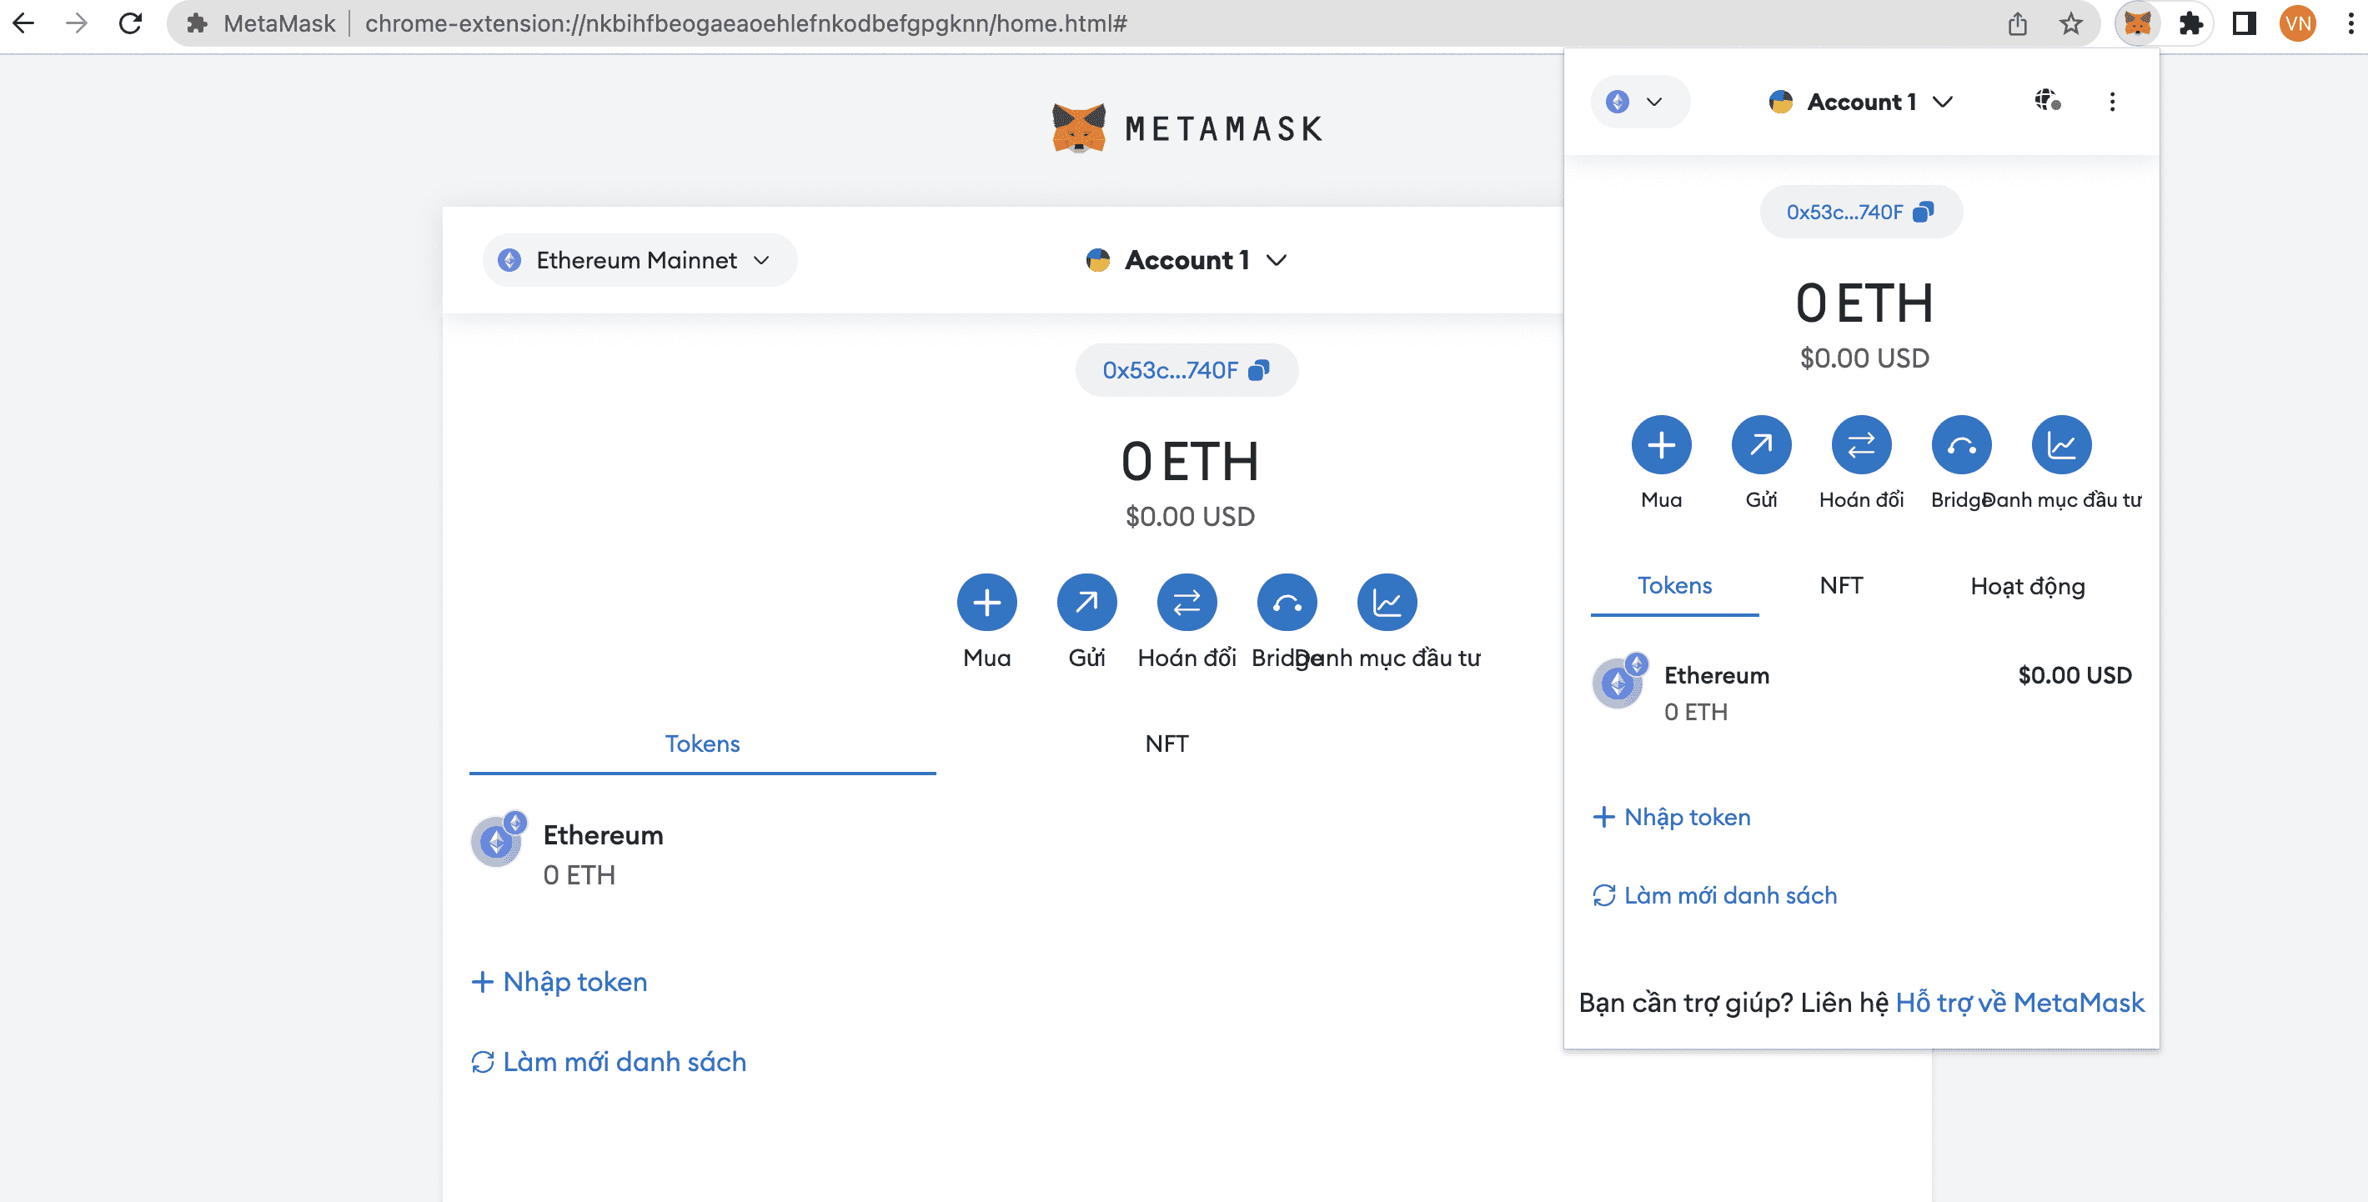
Task: Switch to NFT tab on main page
Action: tap(1166, 744)
